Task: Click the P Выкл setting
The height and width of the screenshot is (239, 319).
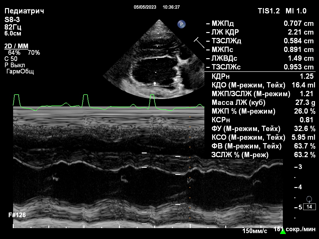Action: click(x=15, y=65)
